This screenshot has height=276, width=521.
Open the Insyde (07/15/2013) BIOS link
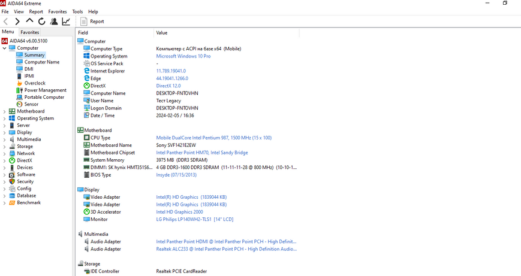pyautogui.click(x=176, y=175)
